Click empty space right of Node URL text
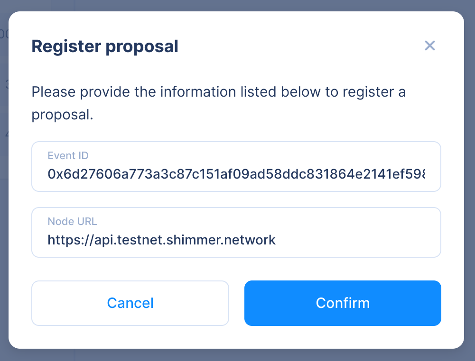The height and width of the screenshot is (361, 475). click(x=361, y=240)
